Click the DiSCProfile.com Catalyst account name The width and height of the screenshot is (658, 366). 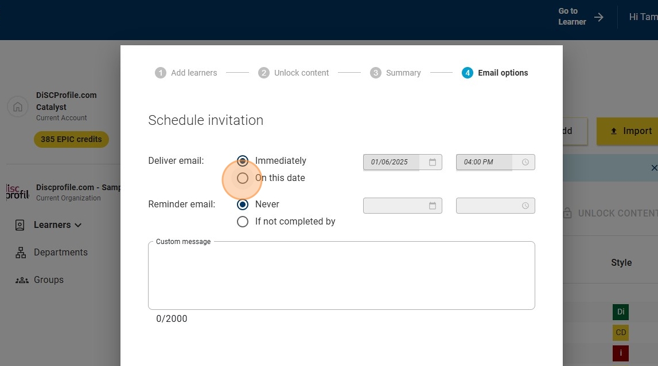67,101
